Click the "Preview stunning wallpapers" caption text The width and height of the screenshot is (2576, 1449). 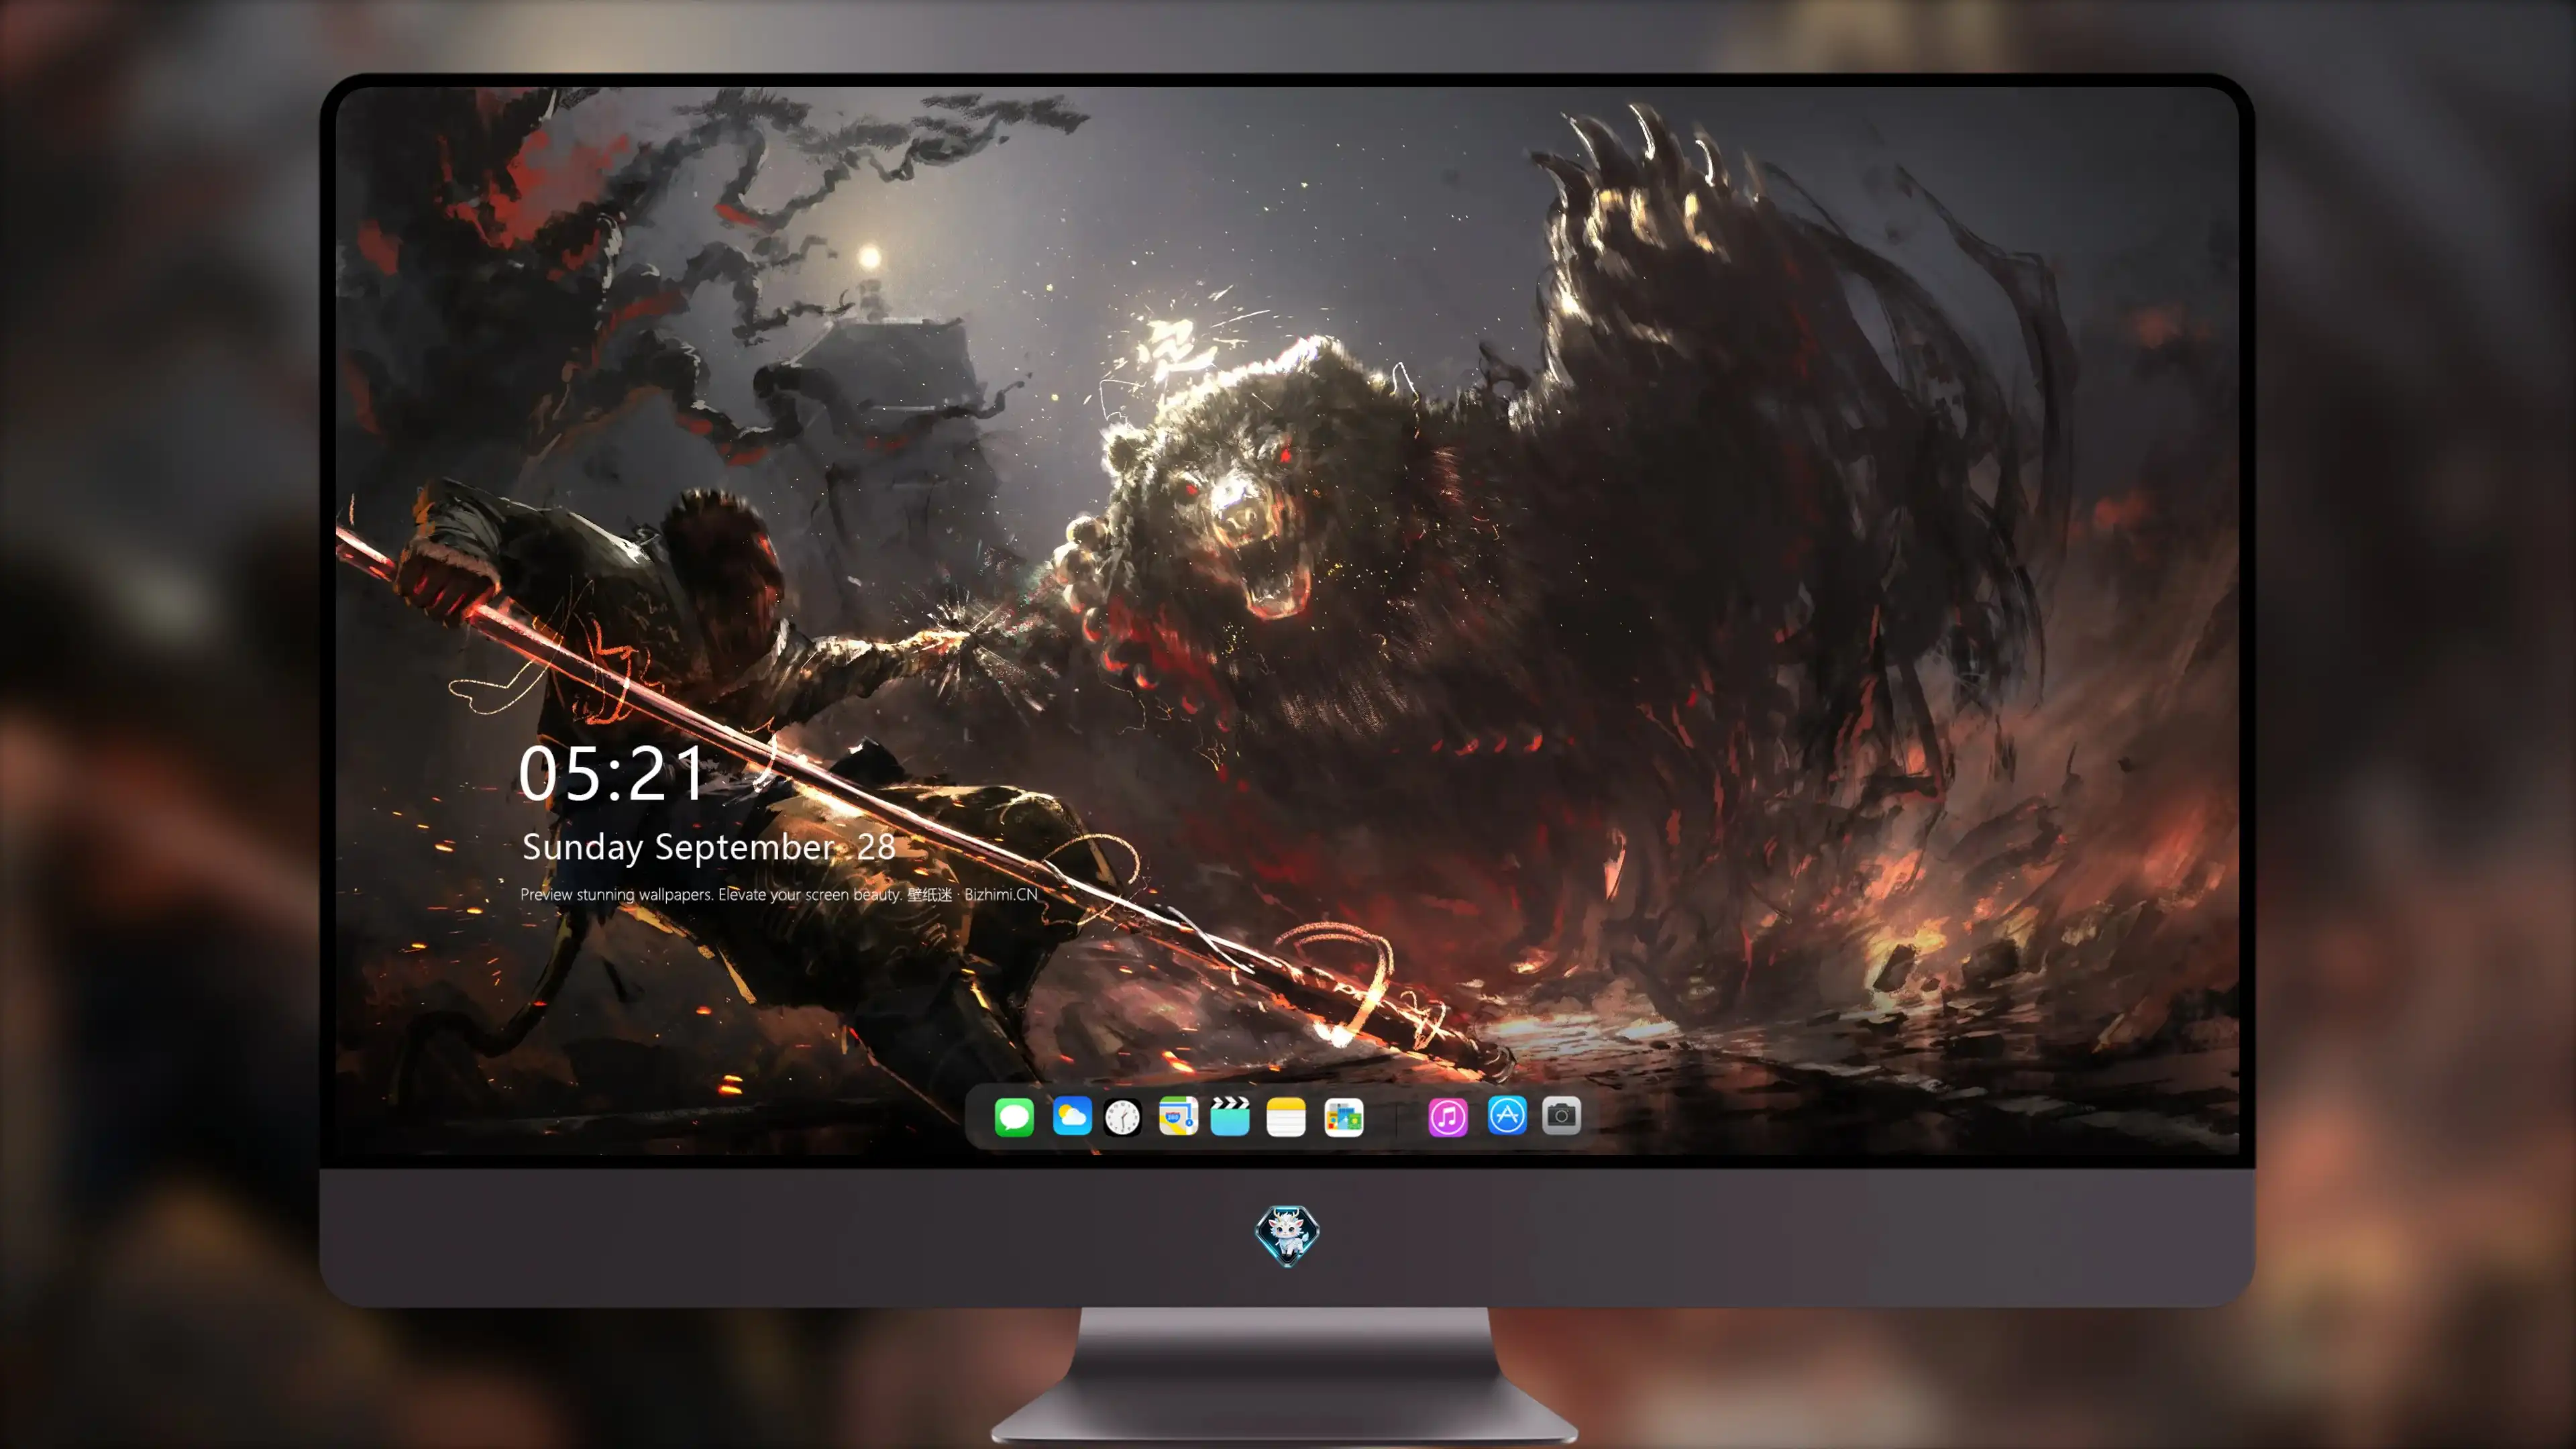(779, 895)
